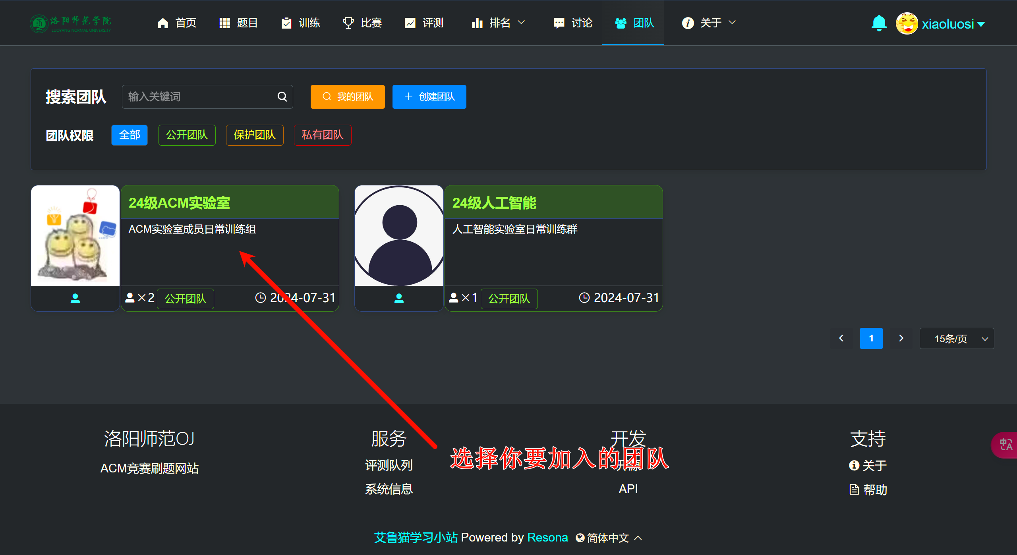Filter by 公开团队 permission
Viewport: 1017px width, 555px height.
pos(187,135)
